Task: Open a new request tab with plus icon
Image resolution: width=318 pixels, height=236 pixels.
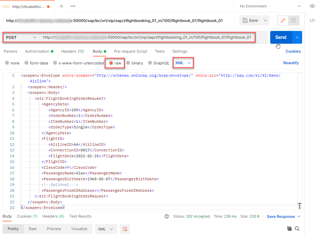Action: pyautogui.click(x=61, y=6)
